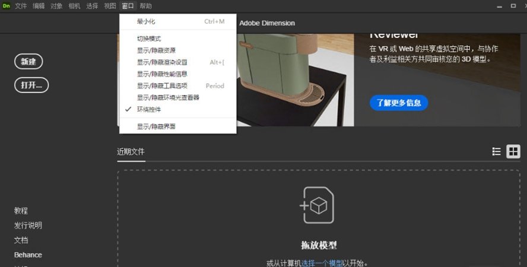Open the 选择一个模型 link
The image size is (527, 267).
tap(322, 263)
